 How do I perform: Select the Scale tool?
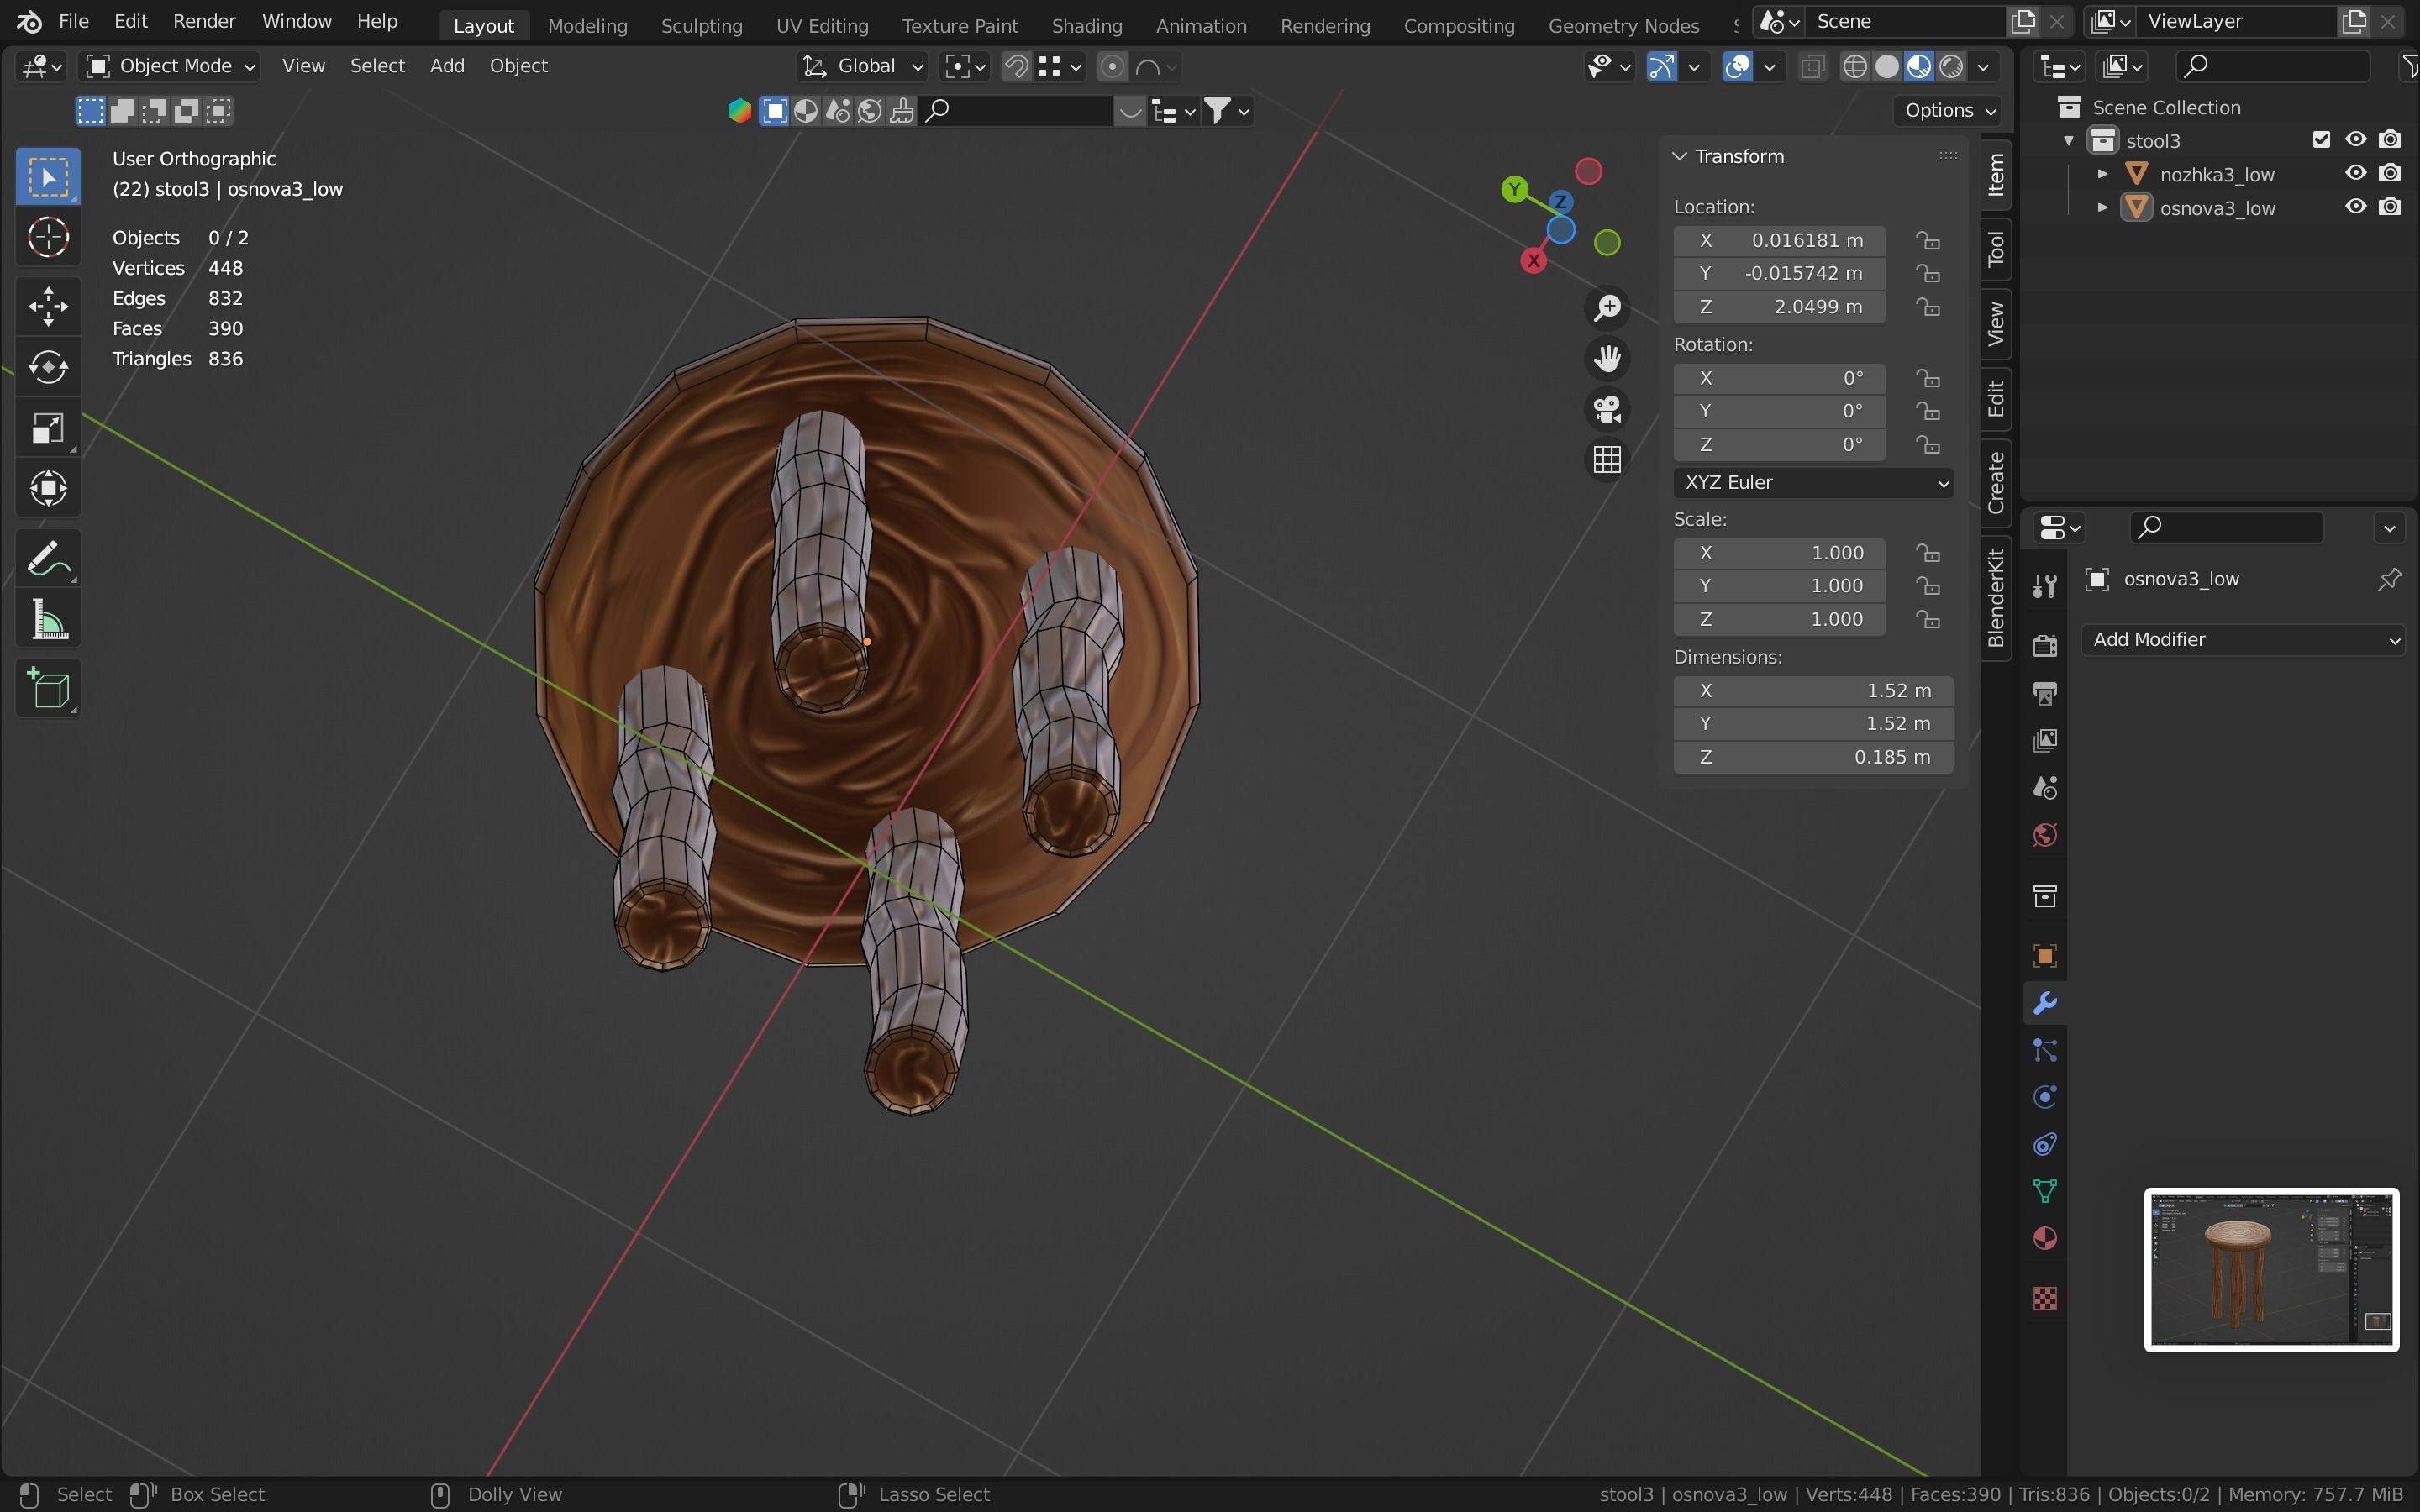pos(48,429)
